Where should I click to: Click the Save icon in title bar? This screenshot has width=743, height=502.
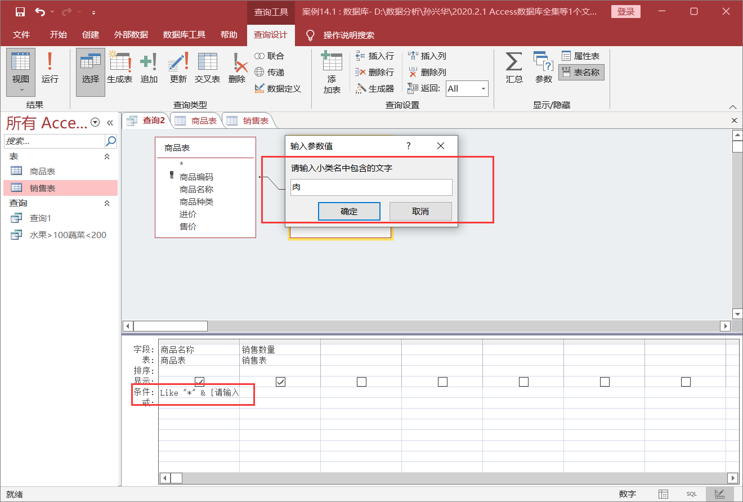click(x=20, y=12)
